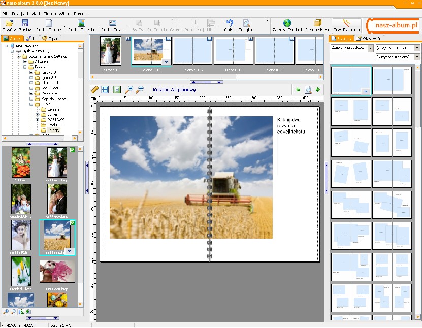Add a new page with Dodaj Stronę
422x328 pixels.
click(x=49, y=25)
